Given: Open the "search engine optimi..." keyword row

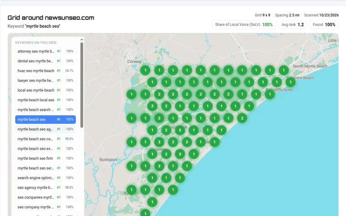Looking at the screenshot, I should pos(46,178).
